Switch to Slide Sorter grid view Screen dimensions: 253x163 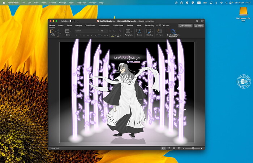coord(169,148)
